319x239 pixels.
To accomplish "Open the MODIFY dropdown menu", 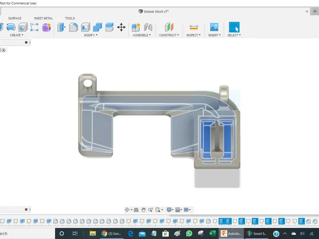I will click(x=91, y=35).
